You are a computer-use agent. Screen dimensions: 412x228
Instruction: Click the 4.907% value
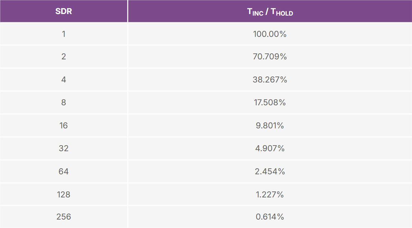click(270, 148)
